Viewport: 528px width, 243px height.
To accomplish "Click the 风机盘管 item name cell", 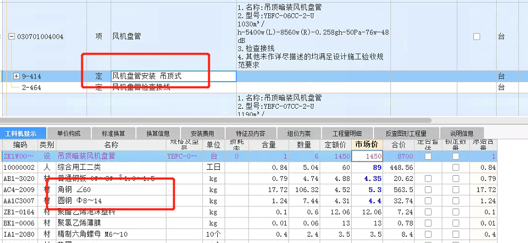I will pyautogui.click(x=126, y=37).
